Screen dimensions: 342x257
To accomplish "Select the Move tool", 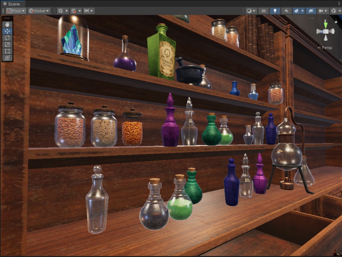I will pos(7,31).
